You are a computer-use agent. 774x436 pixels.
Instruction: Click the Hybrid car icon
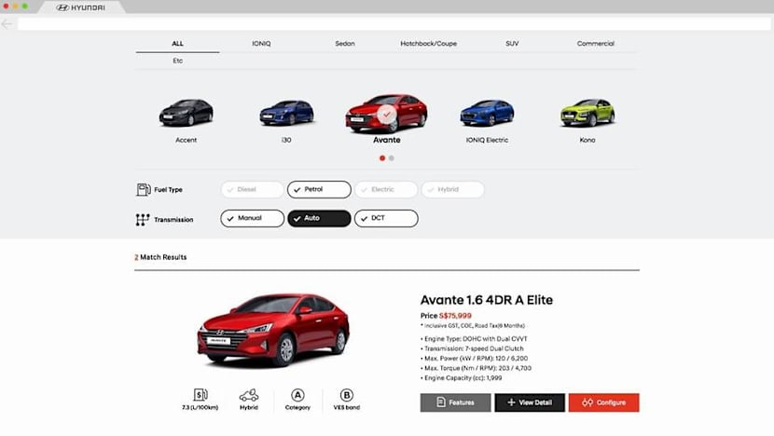tap(249, 395)
